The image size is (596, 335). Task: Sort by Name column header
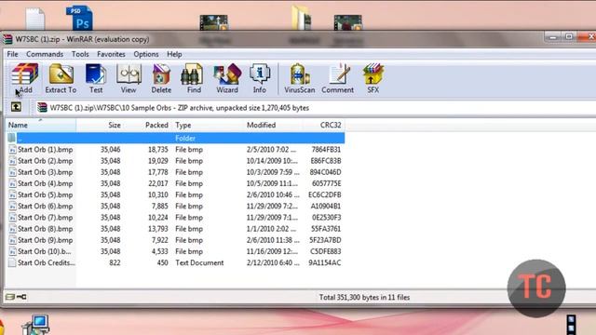click(x=41, y=125)
